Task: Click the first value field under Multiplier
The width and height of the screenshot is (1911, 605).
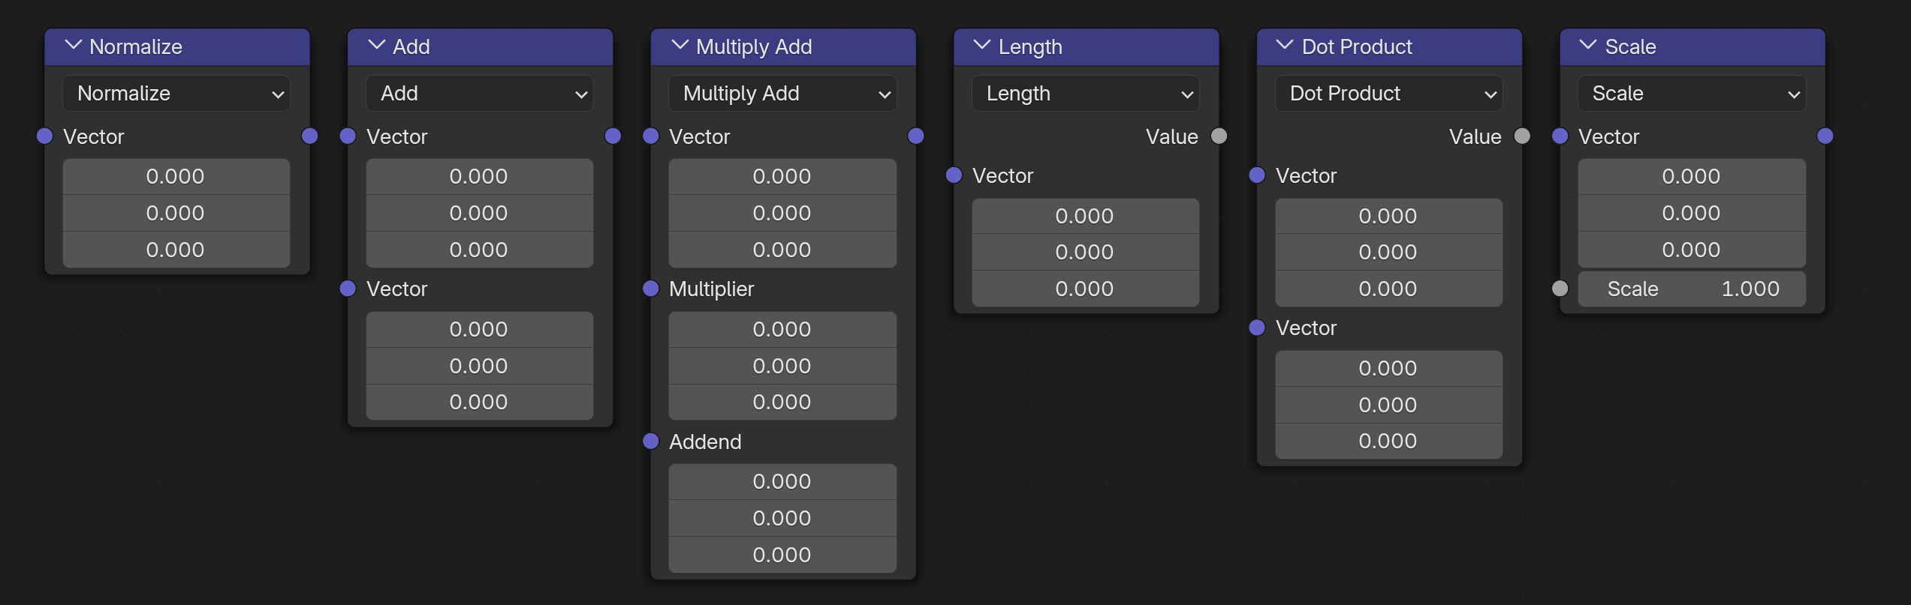Action: point(782,329)
